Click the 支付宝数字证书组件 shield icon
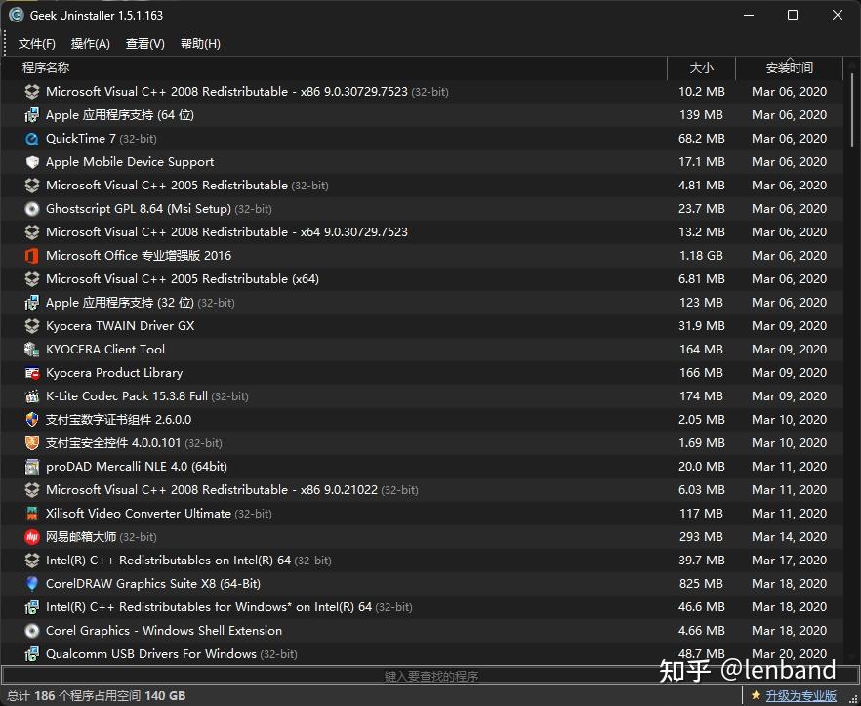The image size is (861, 706). pos(32,420)
